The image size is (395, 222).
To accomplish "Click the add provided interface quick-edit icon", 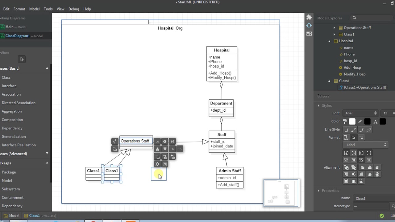I will pos(173,149).
